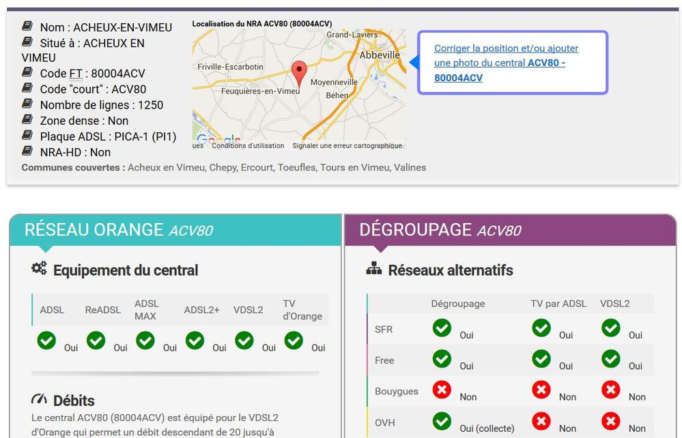Viewport: 682px width, 438px height.
Task: Click the Dégroupage column header
Action: pyautogui.click(x=458, y=304)
